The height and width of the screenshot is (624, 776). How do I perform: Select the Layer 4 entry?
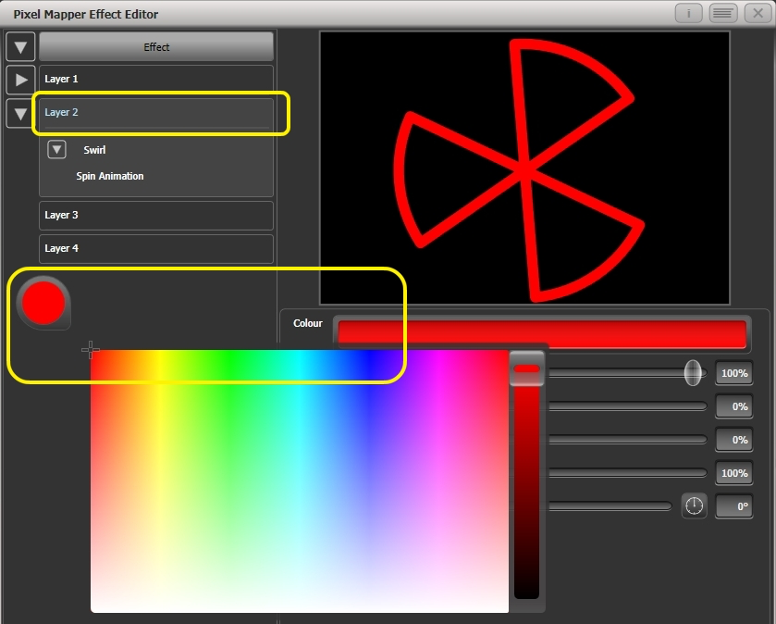(x=155, y=248)
